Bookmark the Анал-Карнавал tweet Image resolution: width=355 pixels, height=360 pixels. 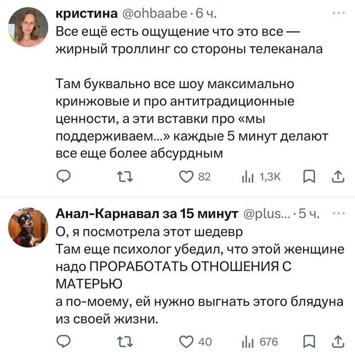(x=307, y=342)
